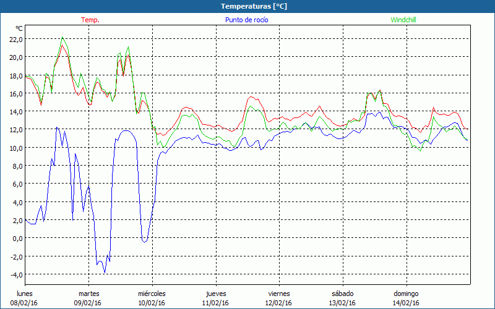
Task: Select the domingo 14/02/16 date label
Action: click(407, 298)
